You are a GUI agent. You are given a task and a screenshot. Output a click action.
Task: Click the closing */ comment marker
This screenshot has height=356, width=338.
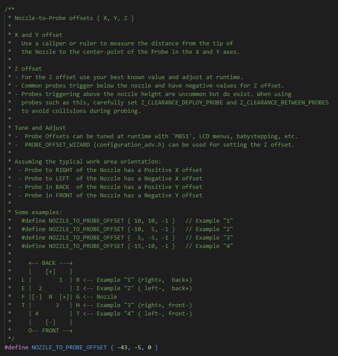tap(12, 339)
